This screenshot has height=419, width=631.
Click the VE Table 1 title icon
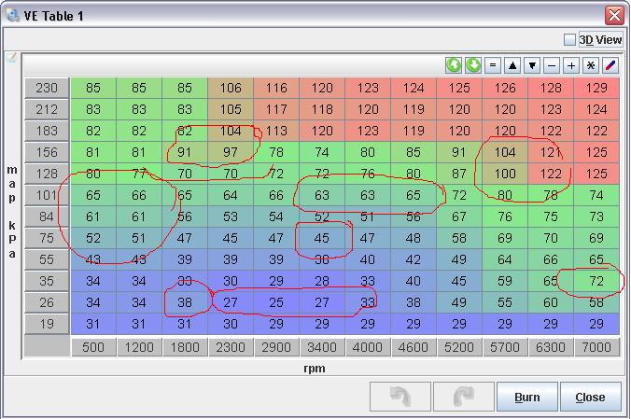(13, 16)
